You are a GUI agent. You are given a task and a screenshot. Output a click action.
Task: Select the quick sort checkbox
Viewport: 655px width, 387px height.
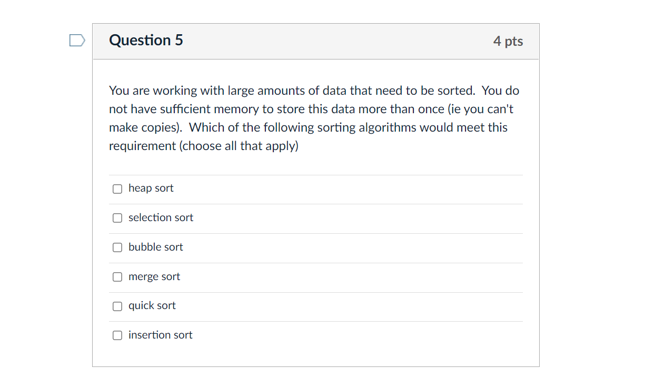click(x=117, y=306)
